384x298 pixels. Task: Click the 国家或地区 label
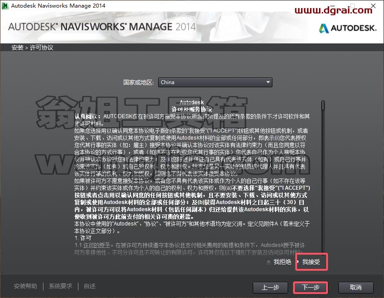point(138,82)
